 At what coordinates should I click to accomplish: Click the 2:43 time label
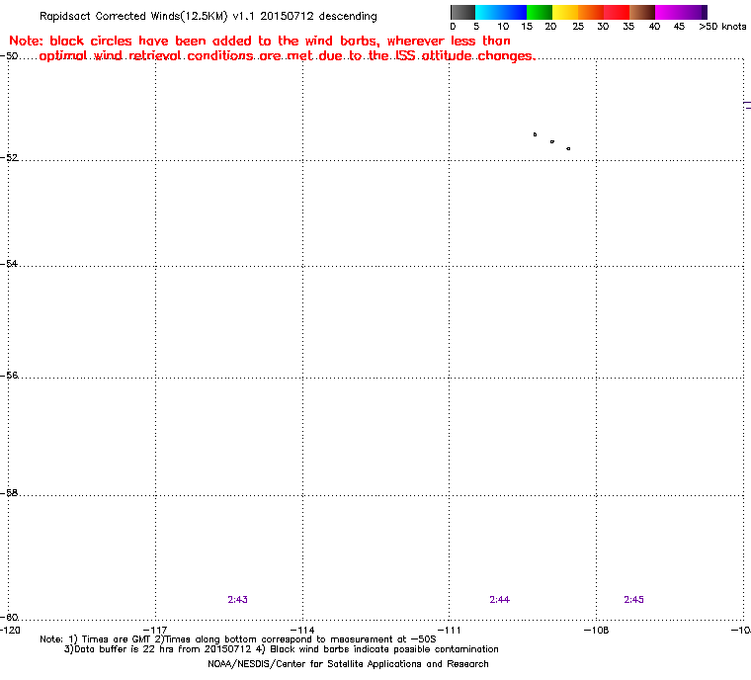237,600
